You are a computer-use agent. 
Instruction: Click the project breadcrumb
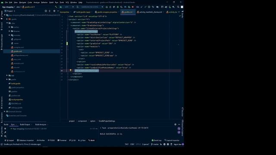[x=72, y=121]
